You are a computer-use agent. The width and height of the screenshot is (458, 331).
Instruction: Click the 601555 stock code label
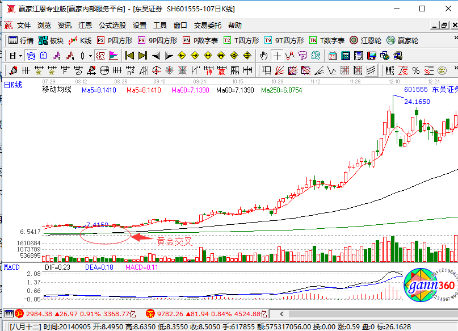(415, 89)
